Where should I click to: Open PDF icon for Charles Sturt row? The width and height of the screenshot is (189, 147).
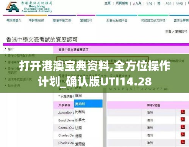pos(183,142)
